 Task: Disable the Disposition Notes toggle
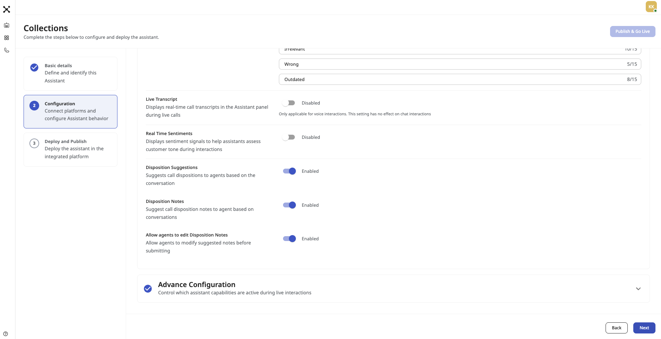(x=290, y=205)
